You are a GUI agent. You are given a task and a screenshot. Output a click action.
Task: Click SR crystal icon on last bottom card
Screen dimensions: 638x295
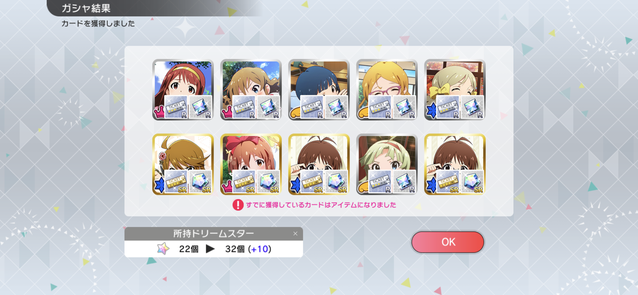tap(472, 182)
